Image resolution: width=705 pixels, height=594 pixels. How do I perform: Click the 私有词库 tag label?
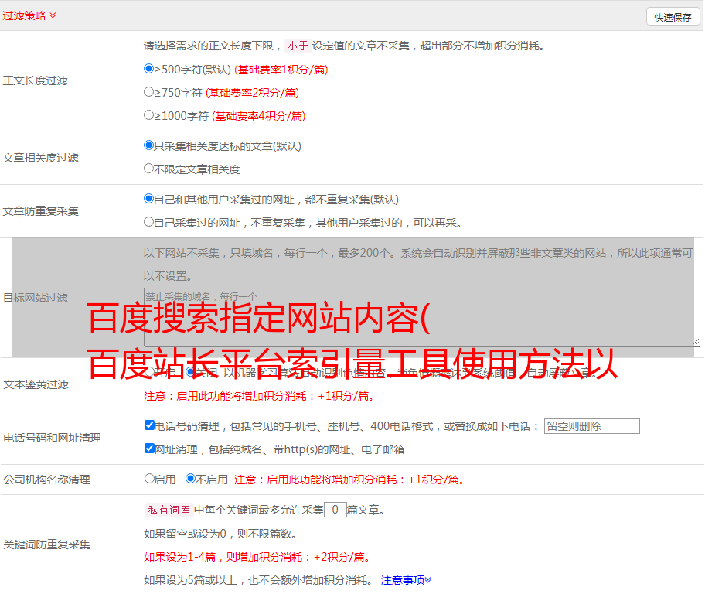pos(167,510)
